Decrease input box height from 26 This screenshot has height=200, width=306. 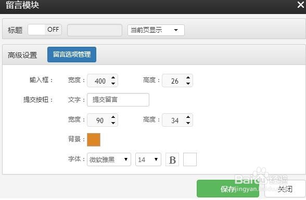click(x=188, y=84)
